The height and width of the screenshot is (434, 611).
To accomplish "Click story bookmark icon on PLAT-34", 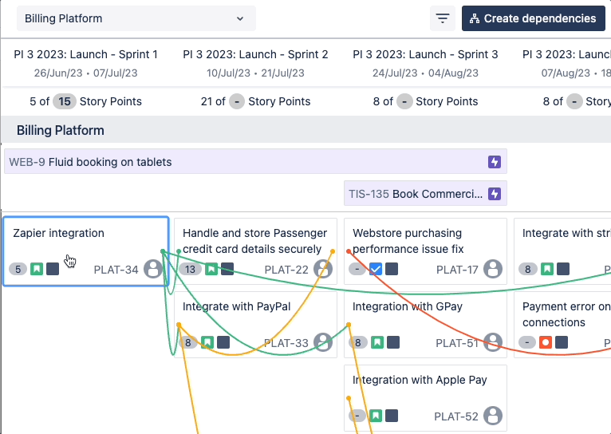I will point(37,269).
